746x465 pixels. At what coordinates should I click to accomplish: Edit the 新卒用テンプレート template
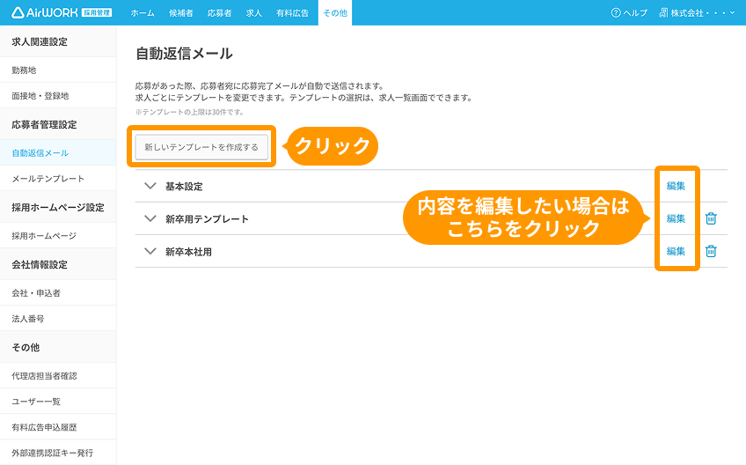click(676, 218)
